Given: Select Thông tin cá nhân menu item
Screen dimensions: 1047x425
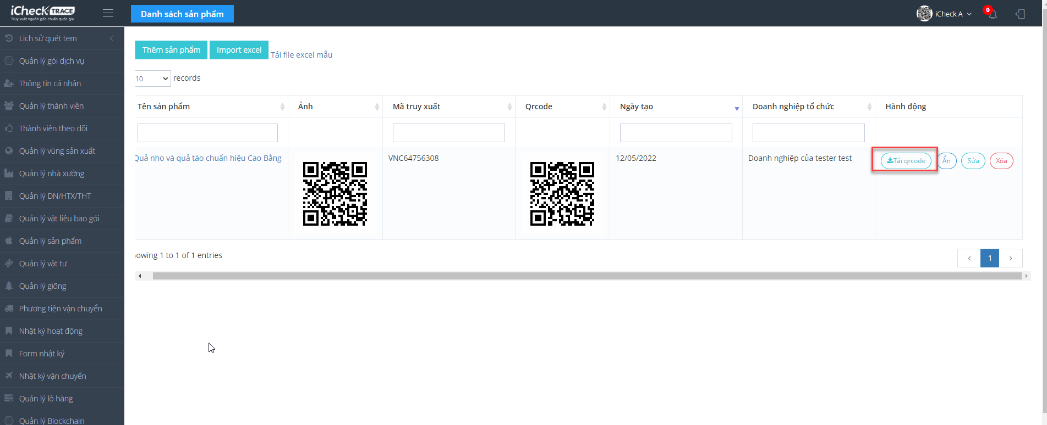Looking at the screenshot, I should click(62, 83).
